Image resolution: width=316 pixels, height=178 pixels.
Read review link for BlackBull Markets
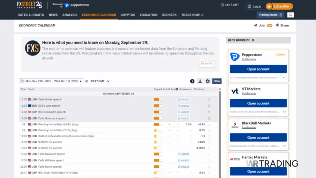tap(249, 127)
